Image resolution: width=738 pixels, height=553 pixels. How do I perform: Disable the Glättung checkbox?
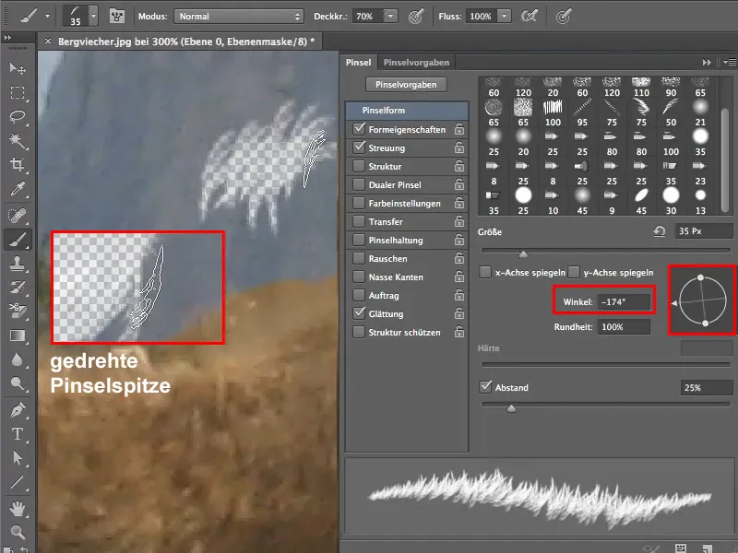pyautogui.click(x=359, y=313)
